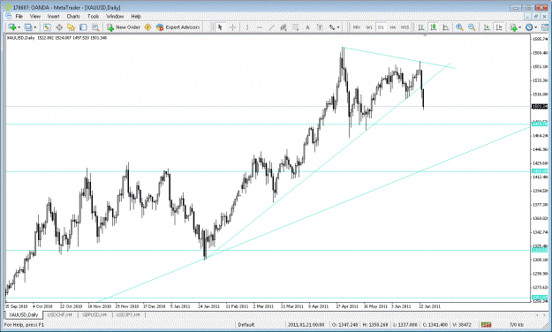Open the Help menu

[x=136, y=16]
